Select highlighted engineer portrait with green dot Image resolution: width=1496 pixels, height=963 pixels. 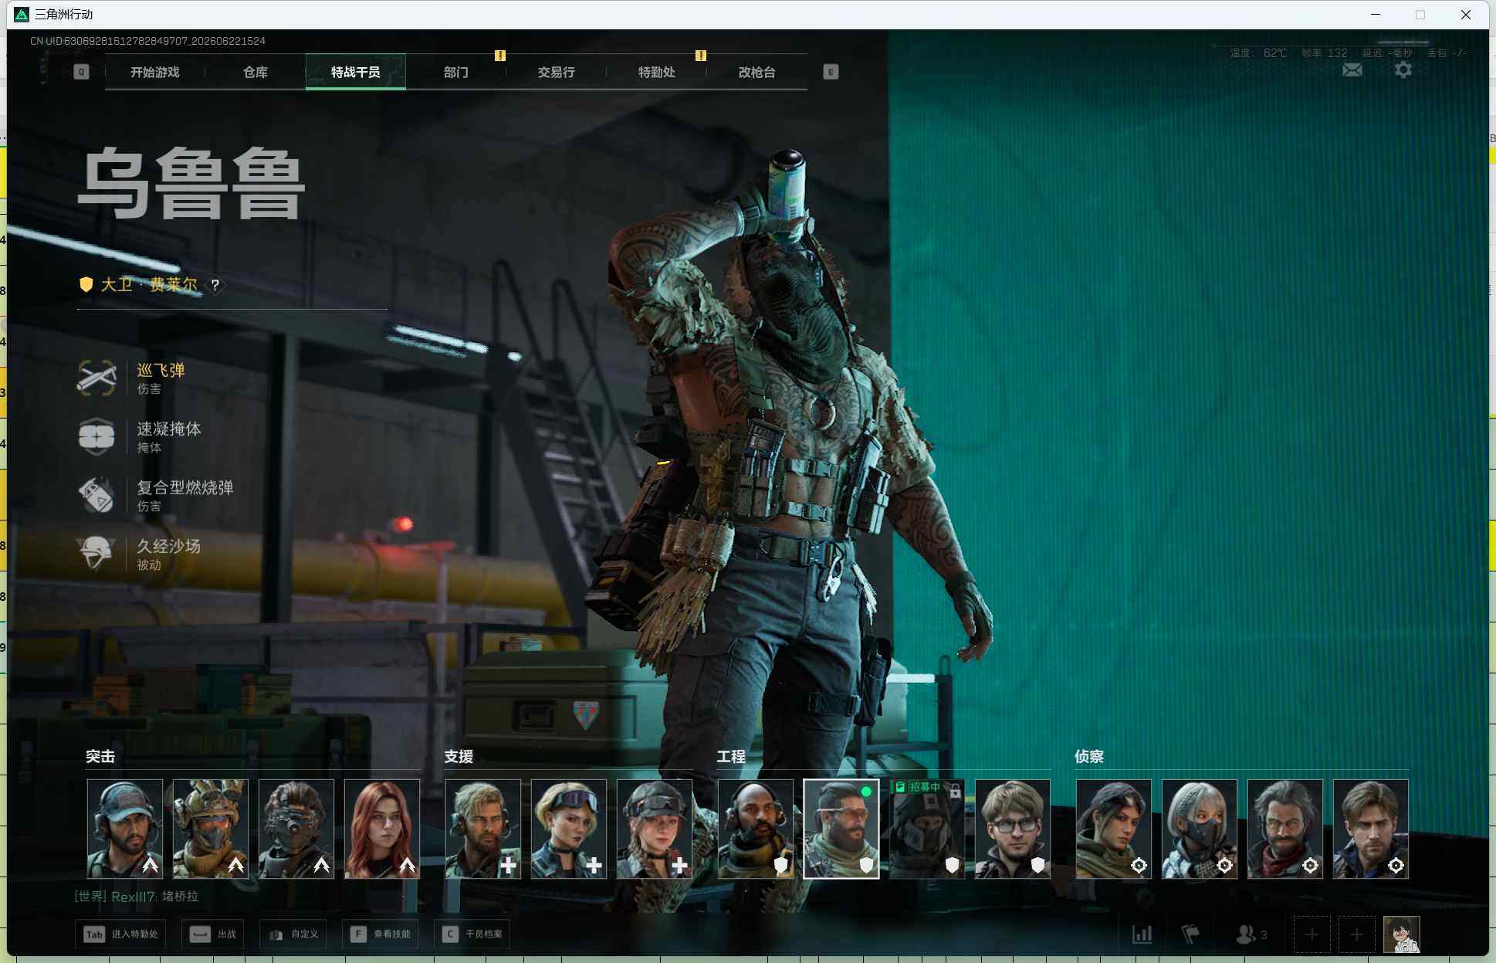pyautogui.click(x=841, y=829)
